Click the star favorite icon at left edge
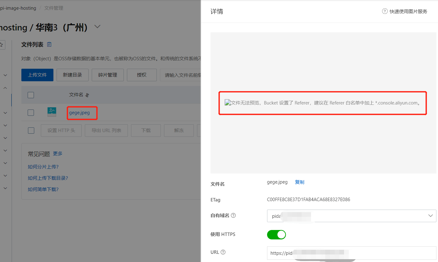 pos(2,45)
